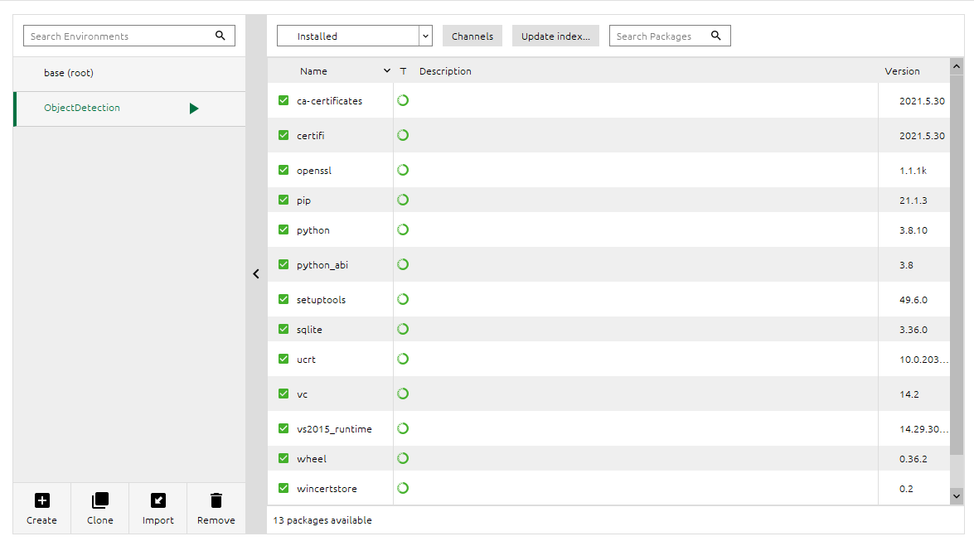Click the Description column header
974x541 pixels.
pyautogui.click(x=445, y=71)
